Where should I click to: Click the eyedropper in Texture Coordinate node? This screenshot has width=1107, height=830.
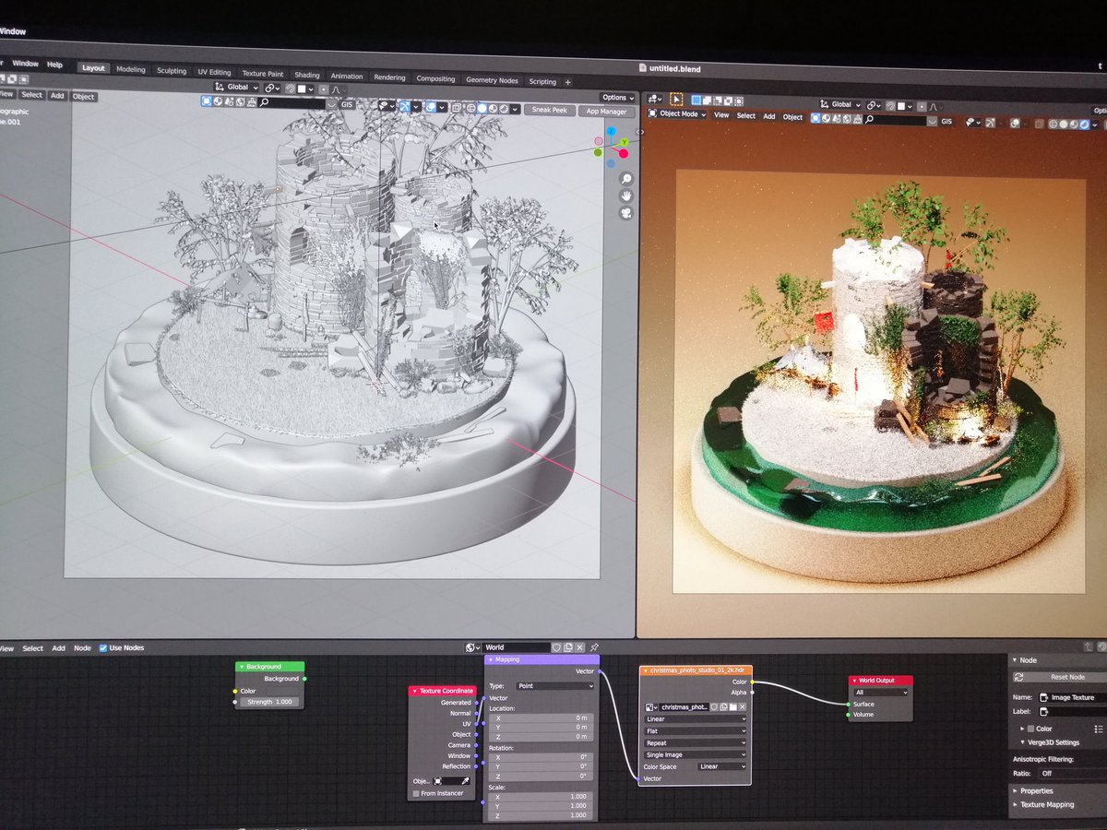465,780
